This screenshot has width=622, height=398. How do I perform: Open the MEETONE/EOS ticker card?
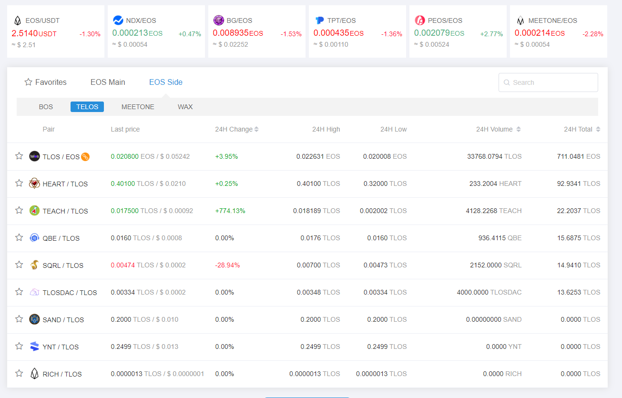coord(559,31)
